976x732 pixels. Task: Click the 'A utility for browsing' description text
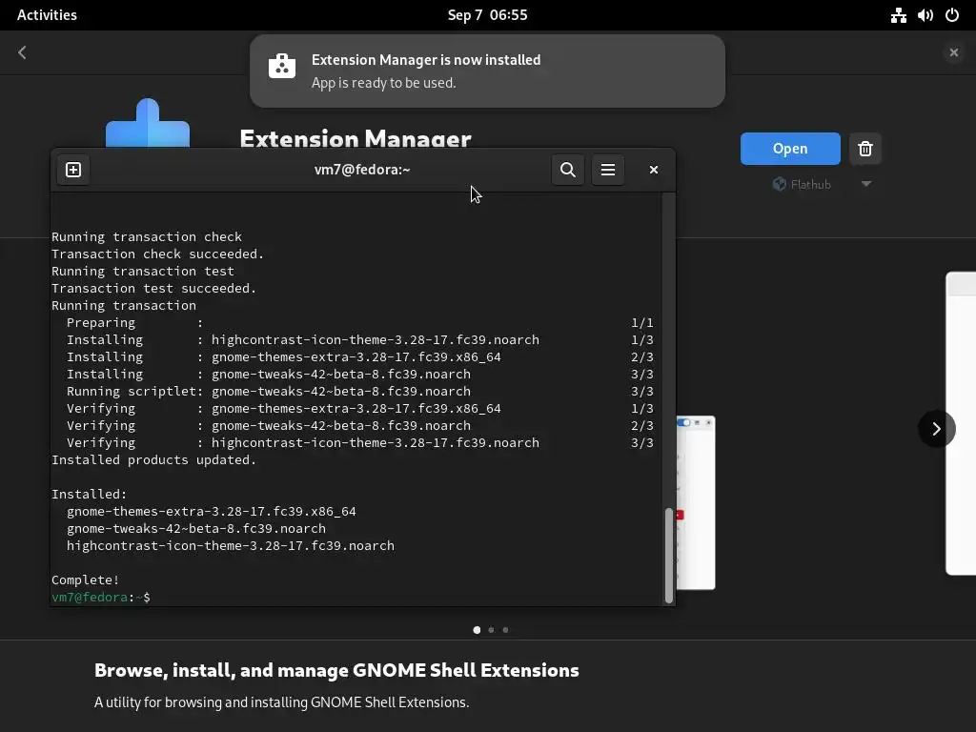281,702
